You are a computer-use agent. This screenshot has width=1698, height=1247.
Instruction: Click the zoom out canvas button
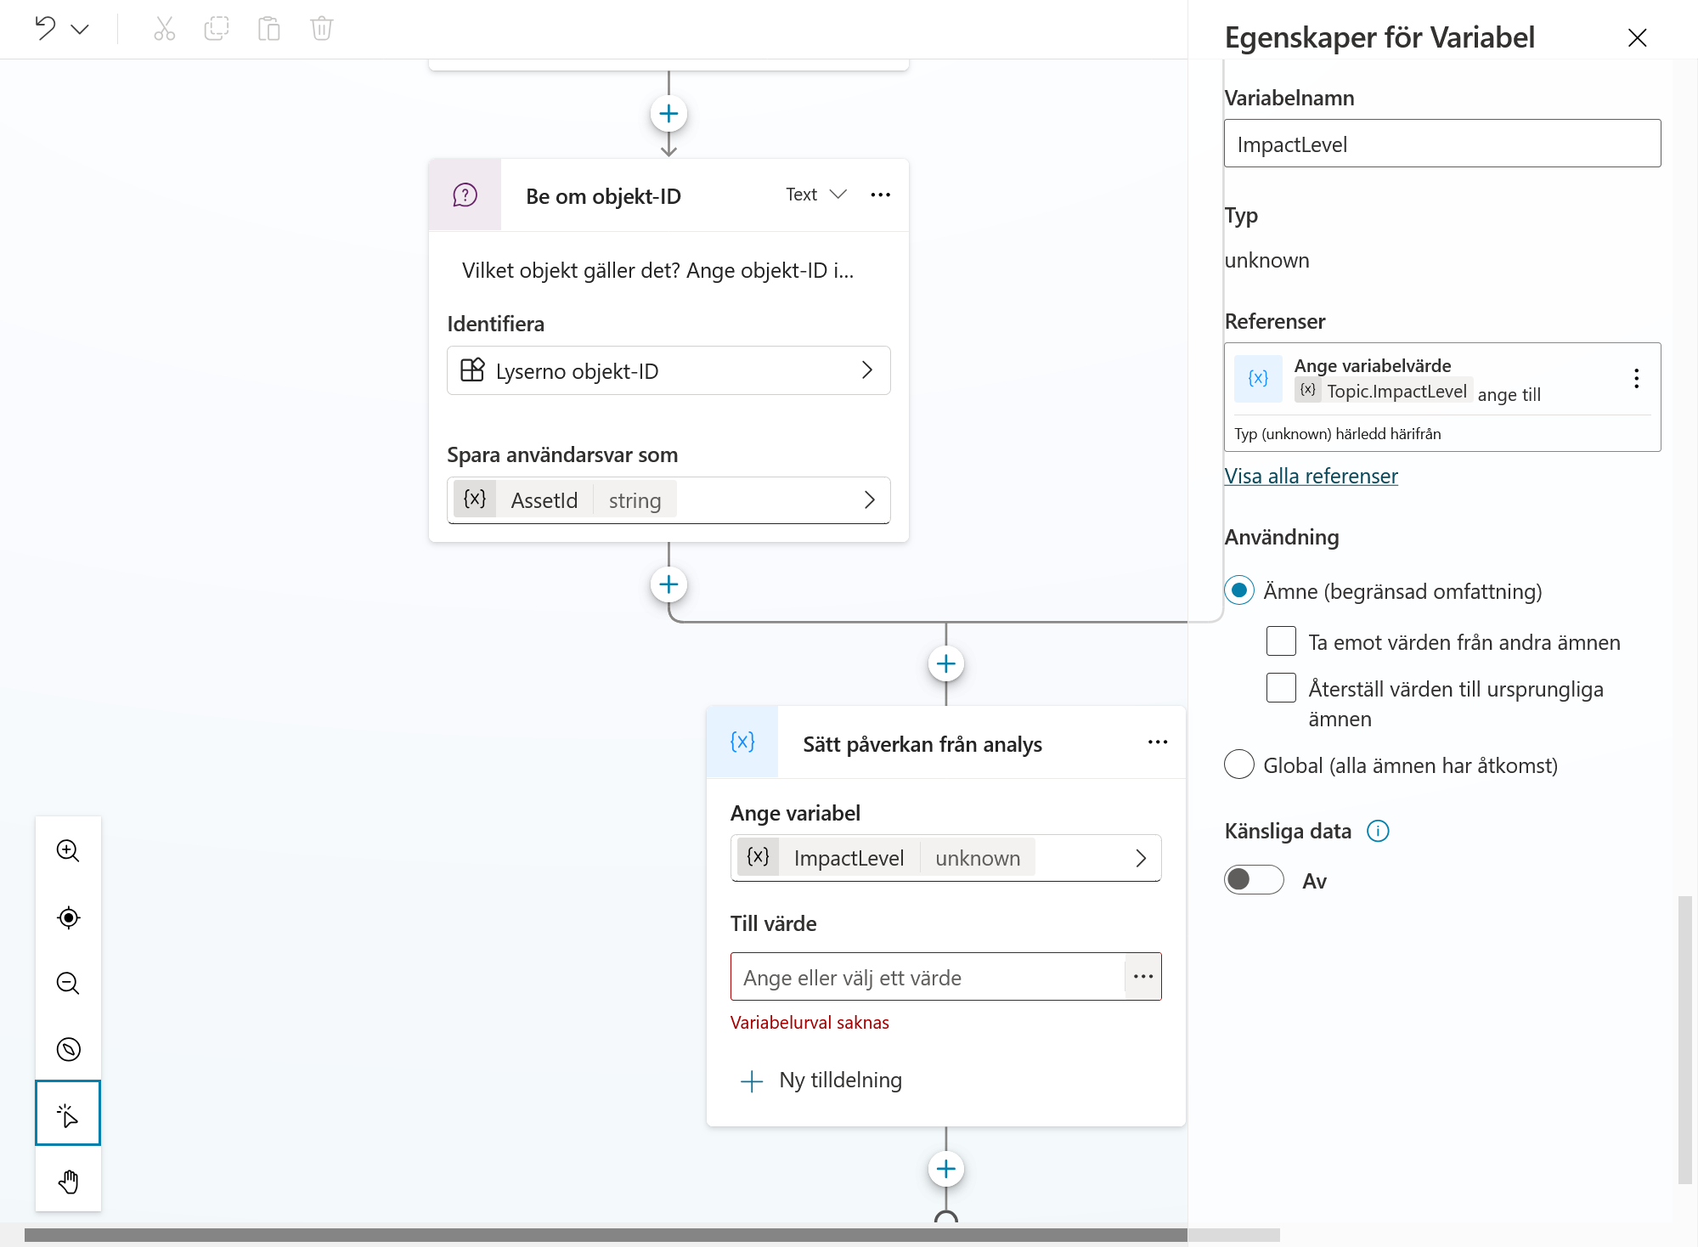(68, 984)
